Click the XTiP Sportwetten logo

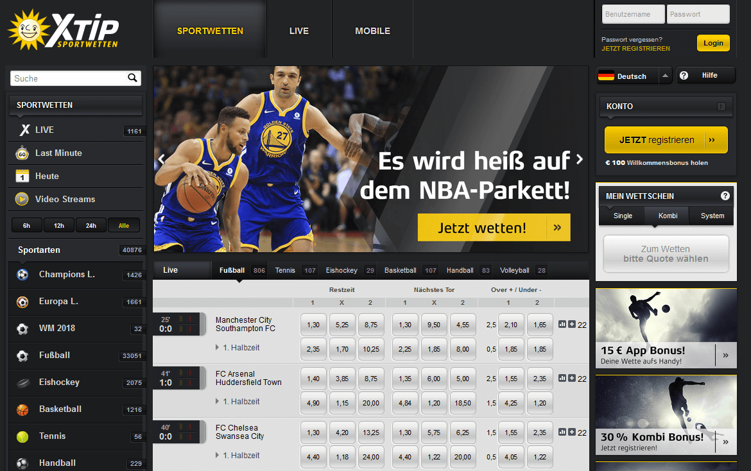click(x=63, y=30)
